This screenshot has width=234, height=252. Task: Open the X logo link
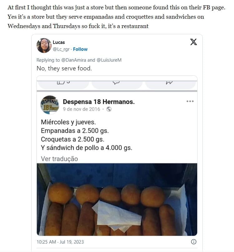193,42
